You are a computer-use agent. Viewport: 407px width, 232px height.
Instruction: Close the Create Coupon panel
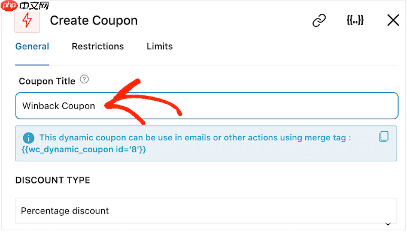coord(393,20)
